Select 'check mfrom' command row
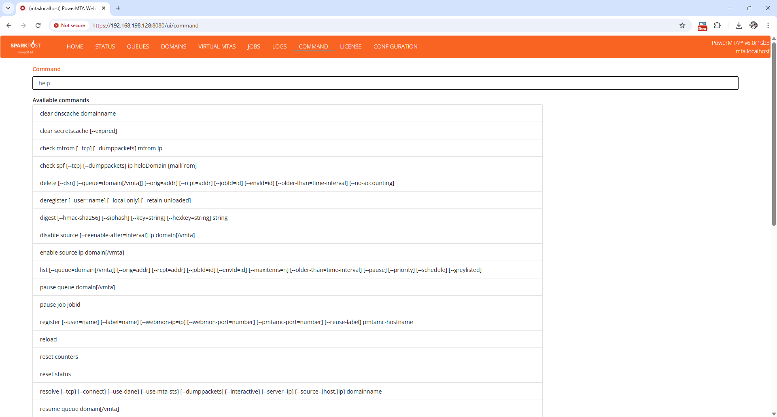 pos(287,148)
